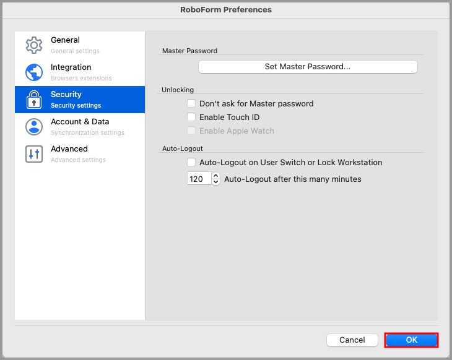The height and width of the screenshot is (360, 452).
Task: Enable Don't ask for Master password
Action: click(191, 103)
